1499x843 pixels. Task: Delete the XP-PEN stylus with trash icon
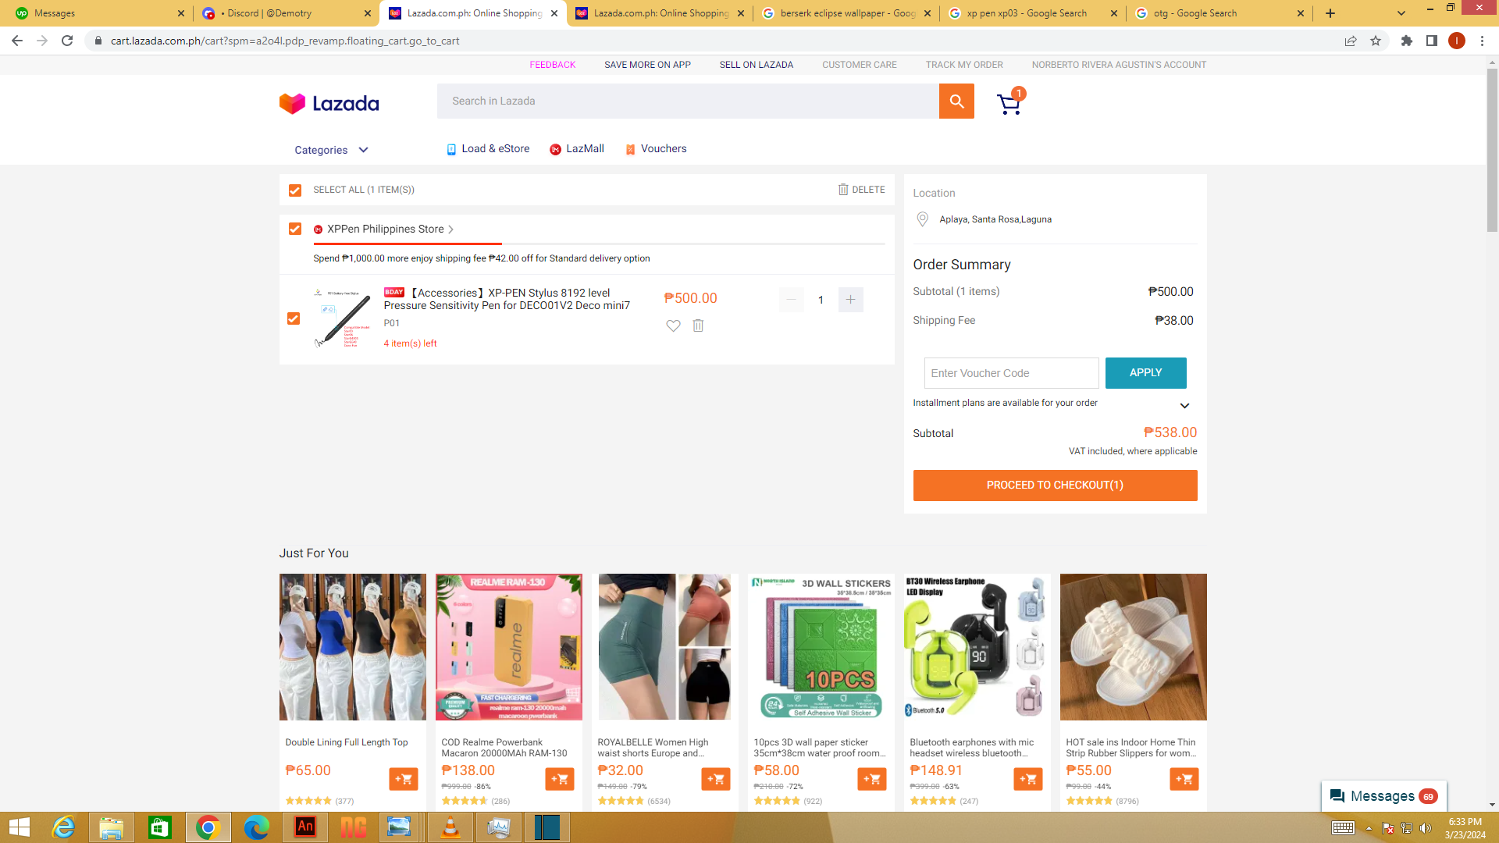(698, 325)
